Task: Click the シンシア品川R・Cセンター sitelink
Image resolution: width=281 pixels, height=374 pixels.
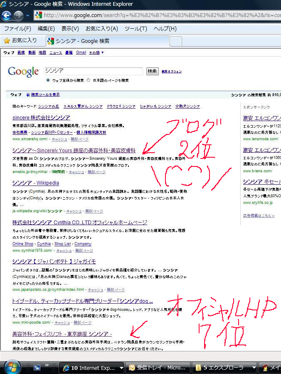Action: coord(52,132)
